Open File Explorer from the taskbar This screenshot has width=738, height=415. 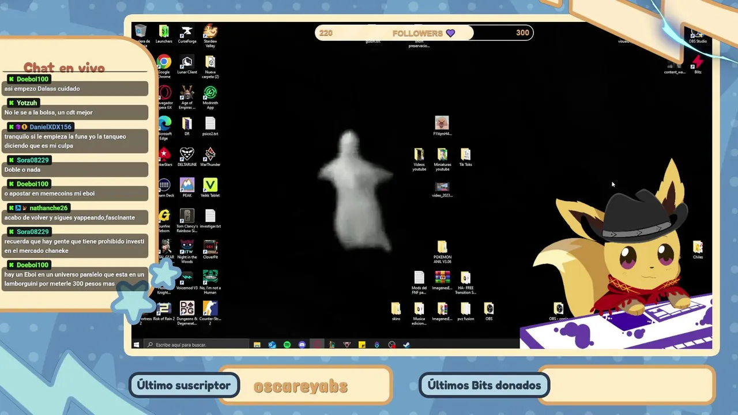point(257,345)
